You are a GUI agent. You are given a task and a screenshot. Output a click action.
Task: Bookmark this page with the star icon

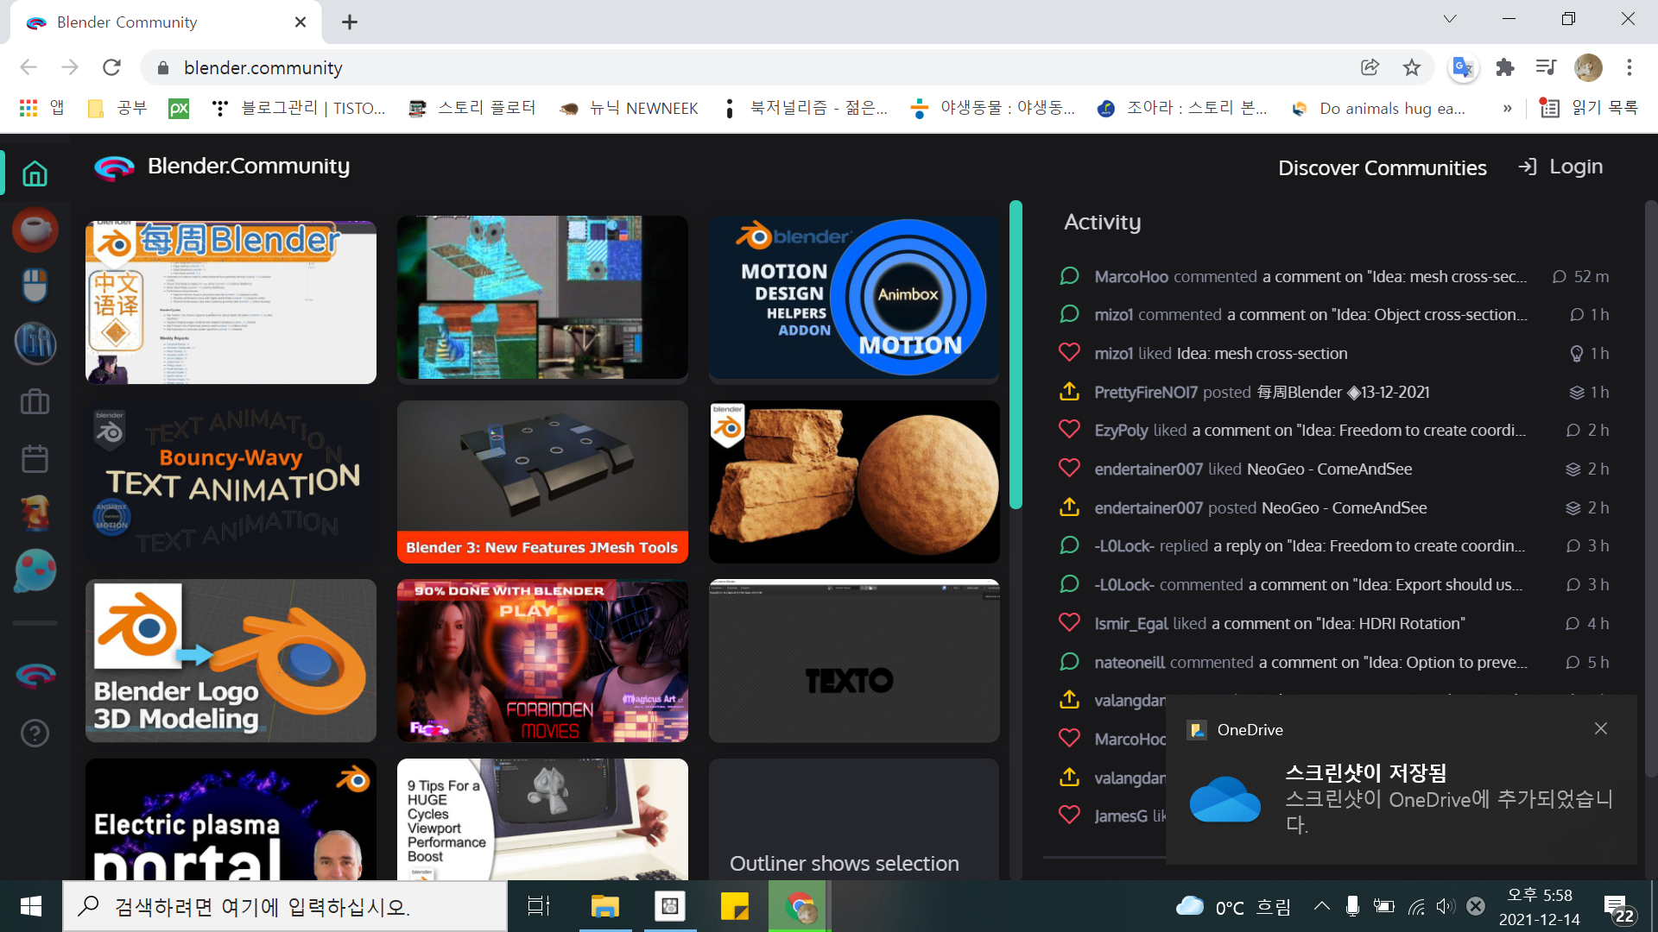click(x=1412, y=67)
